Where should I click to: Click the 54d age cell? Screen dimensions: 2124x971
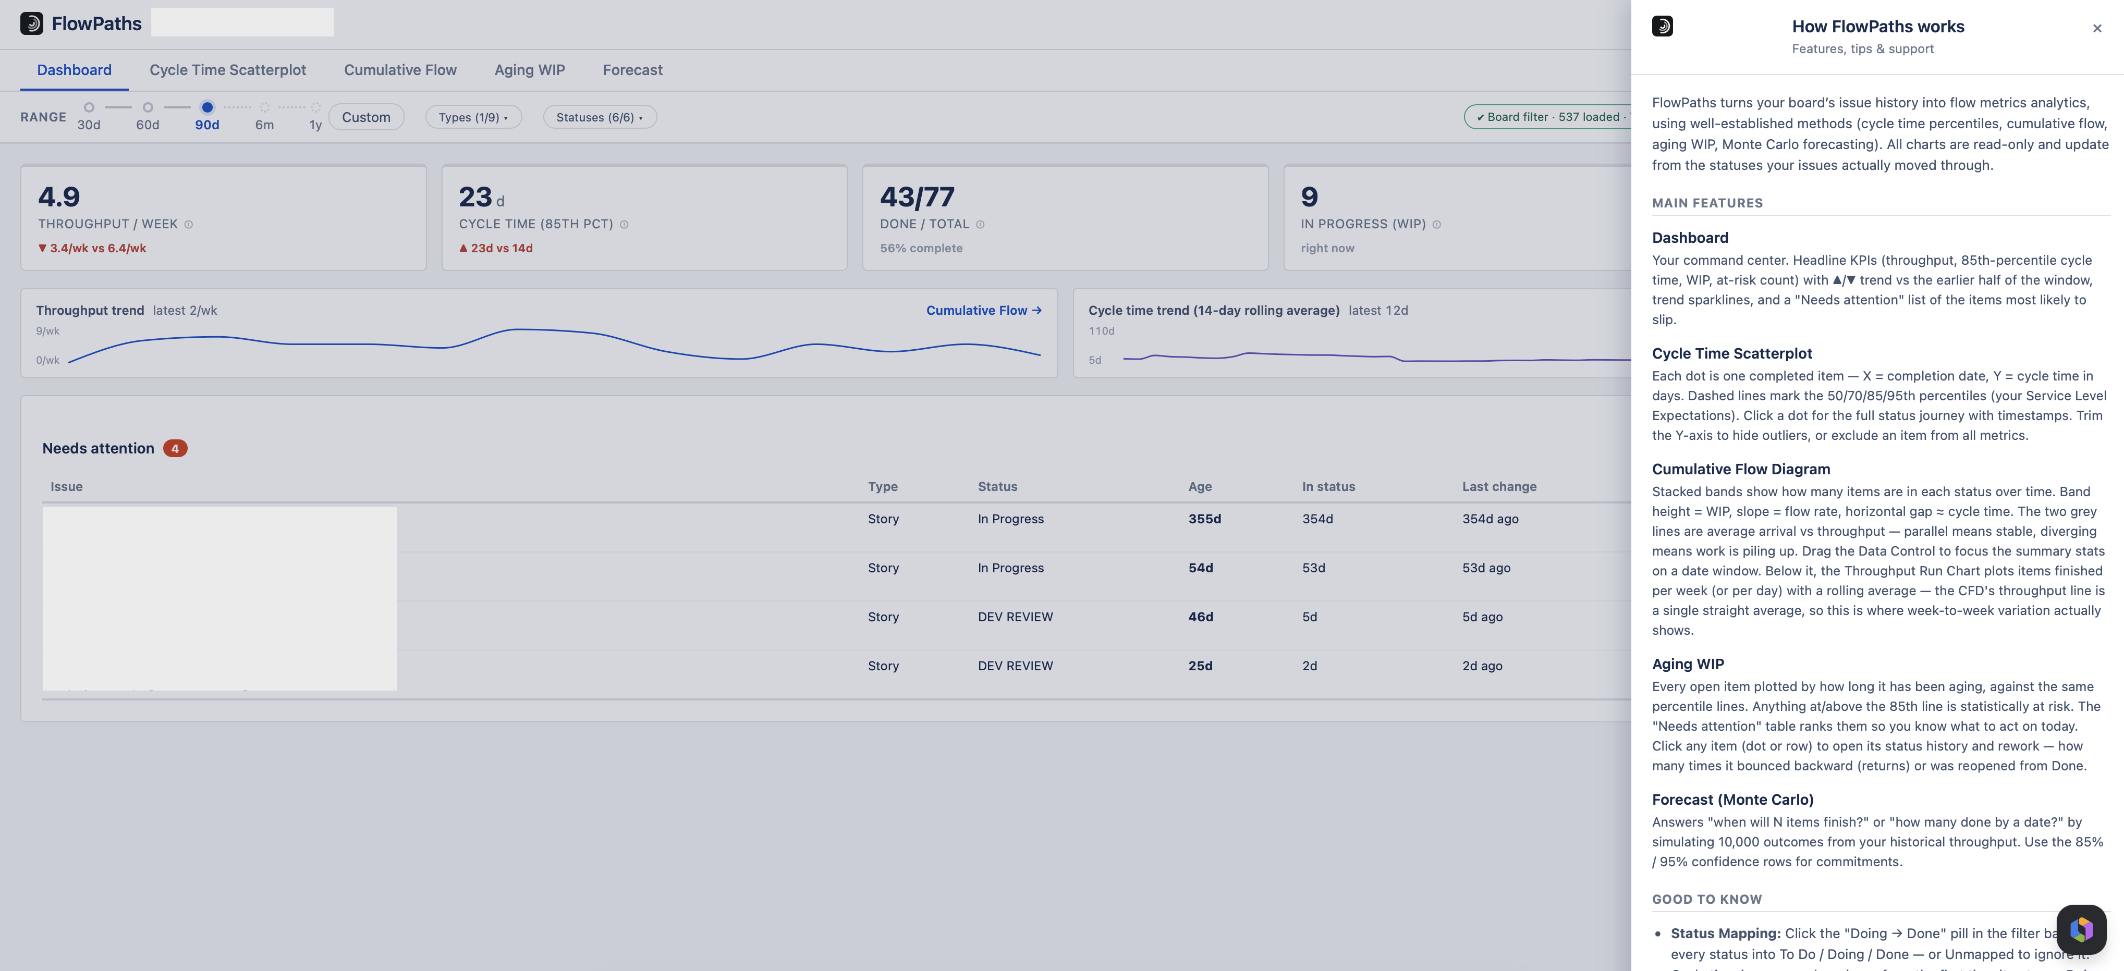click(x=1201, y=568)
